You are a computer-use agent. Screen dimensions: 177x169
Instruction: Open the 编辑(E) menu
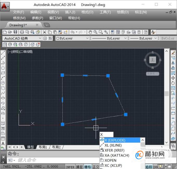36,12
